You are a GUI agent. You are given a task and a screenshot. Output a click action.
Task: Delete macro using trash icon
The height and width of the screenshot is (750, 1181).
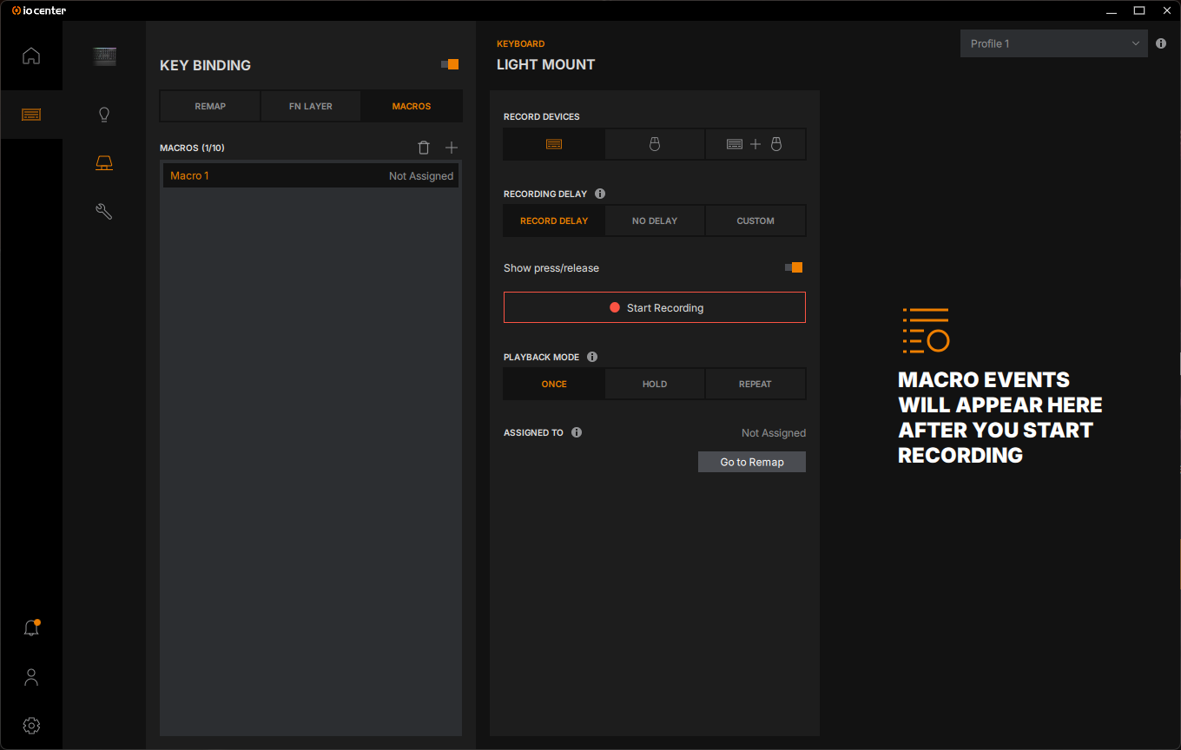point(424,148)
